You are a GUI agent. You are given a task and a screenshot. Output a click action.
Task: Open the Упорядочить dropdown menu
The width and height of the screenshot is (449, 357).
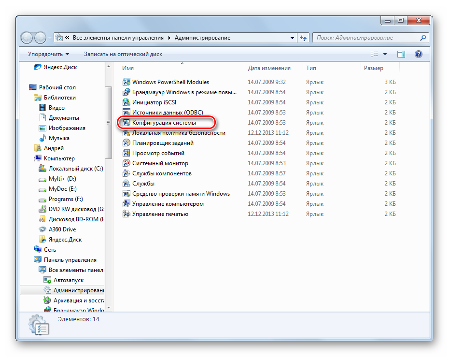click(x=48, y=54)
